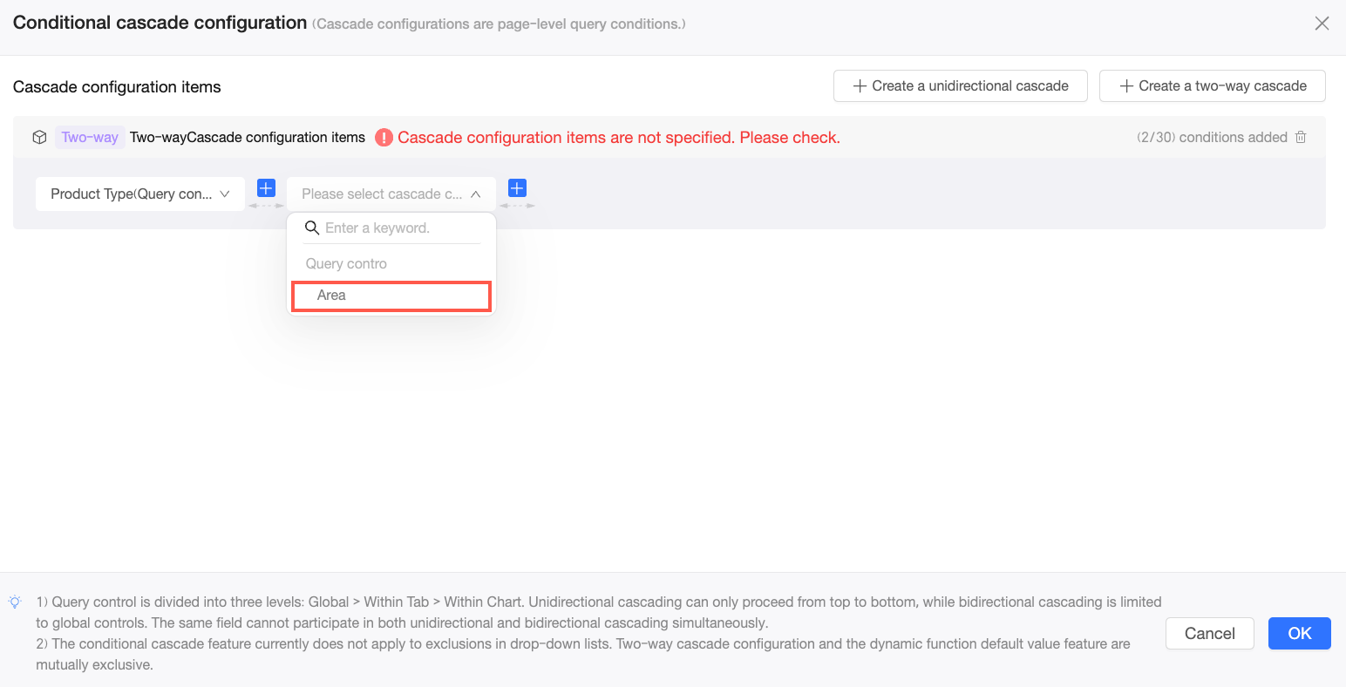This screenshot has height=687, width=1346.
Task: Cancel the cascade configuration
Action: click(1210, 633)
